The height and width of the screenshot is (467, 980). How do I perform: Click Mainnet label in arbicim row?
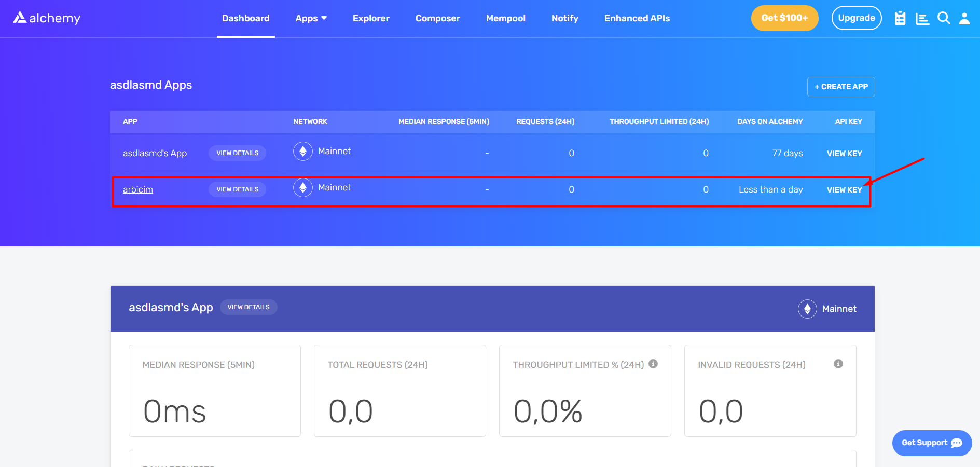[x=334, y=187]
